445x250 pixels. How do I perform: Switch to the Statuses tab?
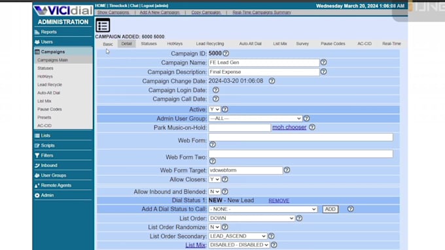[x=149, y=44]
